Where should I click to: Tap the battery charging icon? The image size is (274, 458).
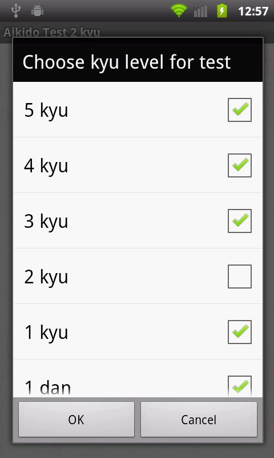pos(222,11)
